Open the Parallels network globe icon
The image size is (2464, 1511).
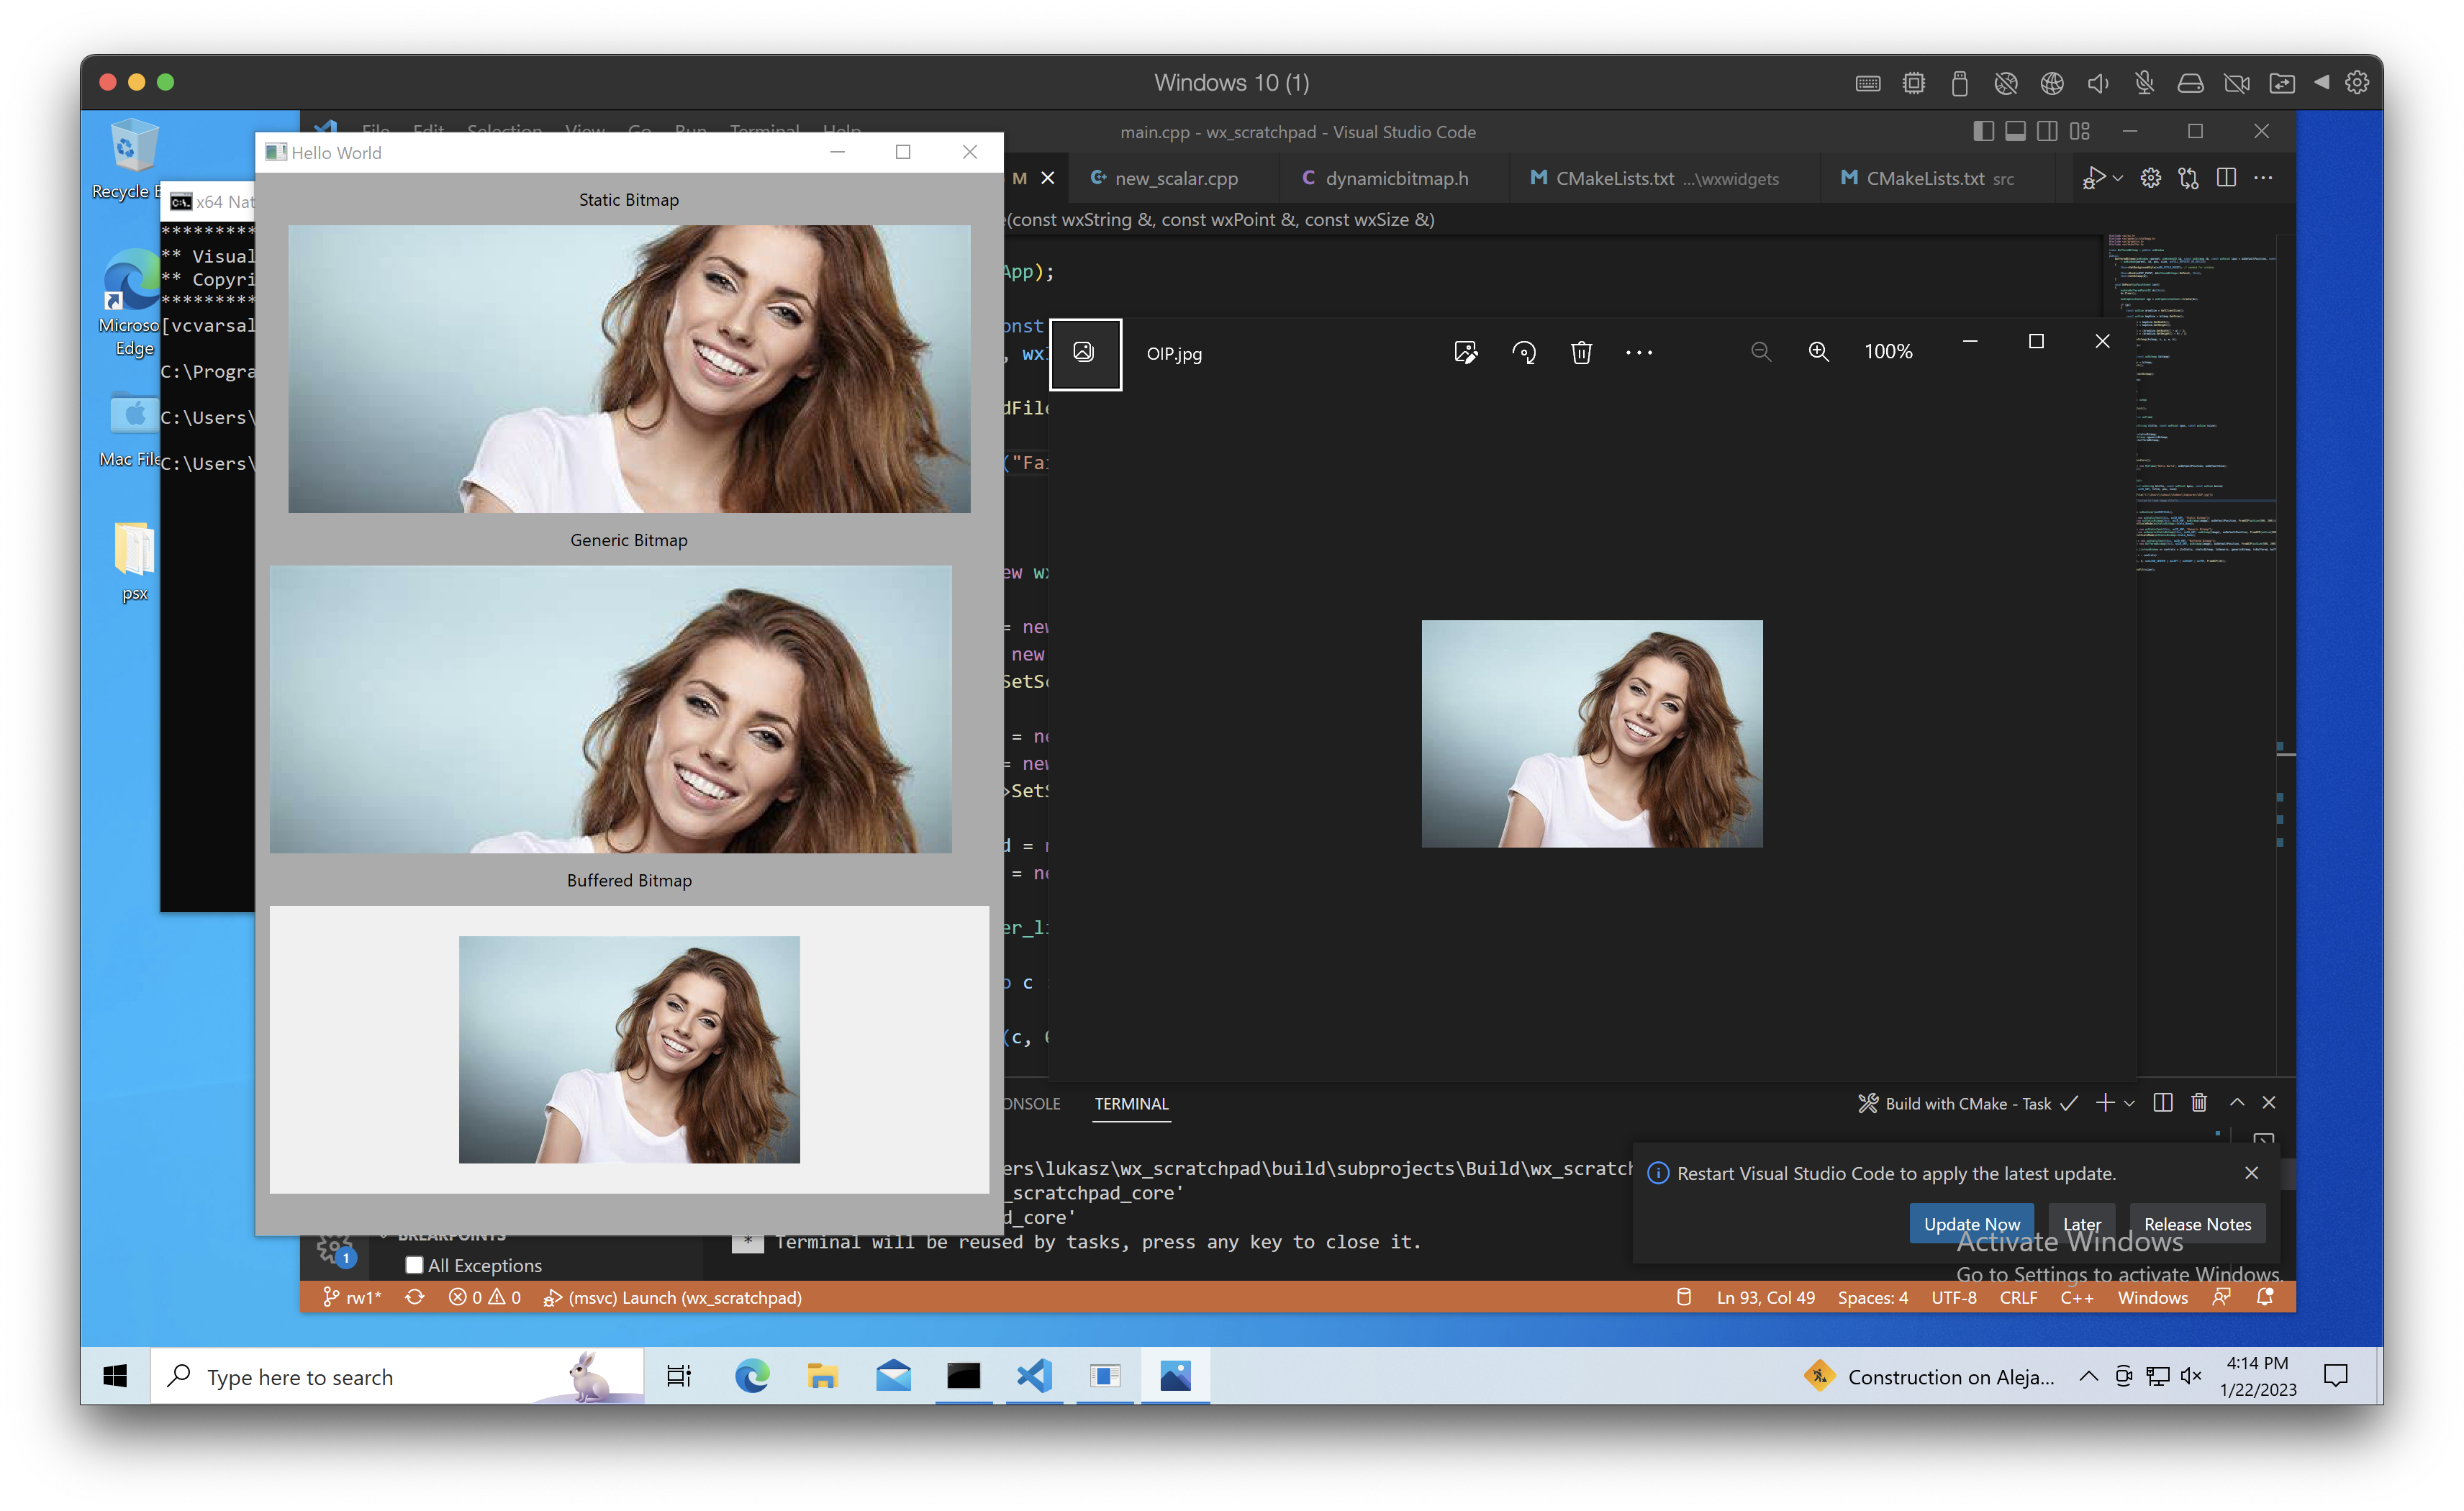coord(2051,83)
